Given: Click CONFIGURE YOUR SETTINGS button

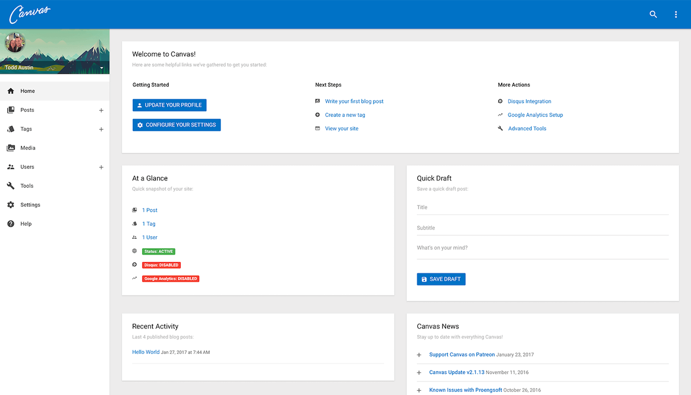Looking at the screenshot, I should coord(176,125).
